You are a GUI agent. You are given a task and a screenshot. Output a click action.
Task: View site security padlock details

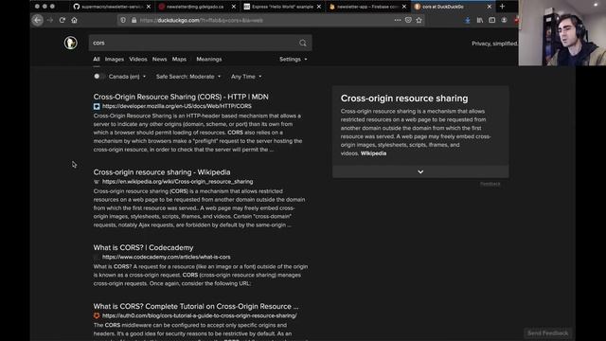(x=134, y=20)
